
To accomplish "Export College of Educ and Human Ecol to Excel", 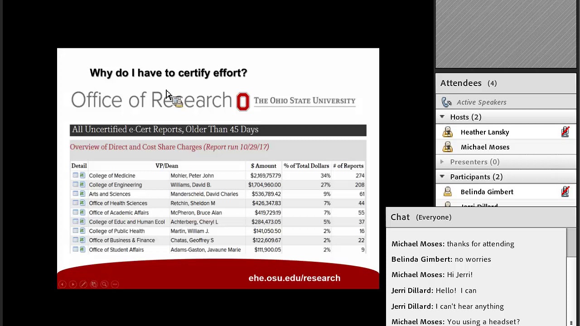I will point(82,221).
